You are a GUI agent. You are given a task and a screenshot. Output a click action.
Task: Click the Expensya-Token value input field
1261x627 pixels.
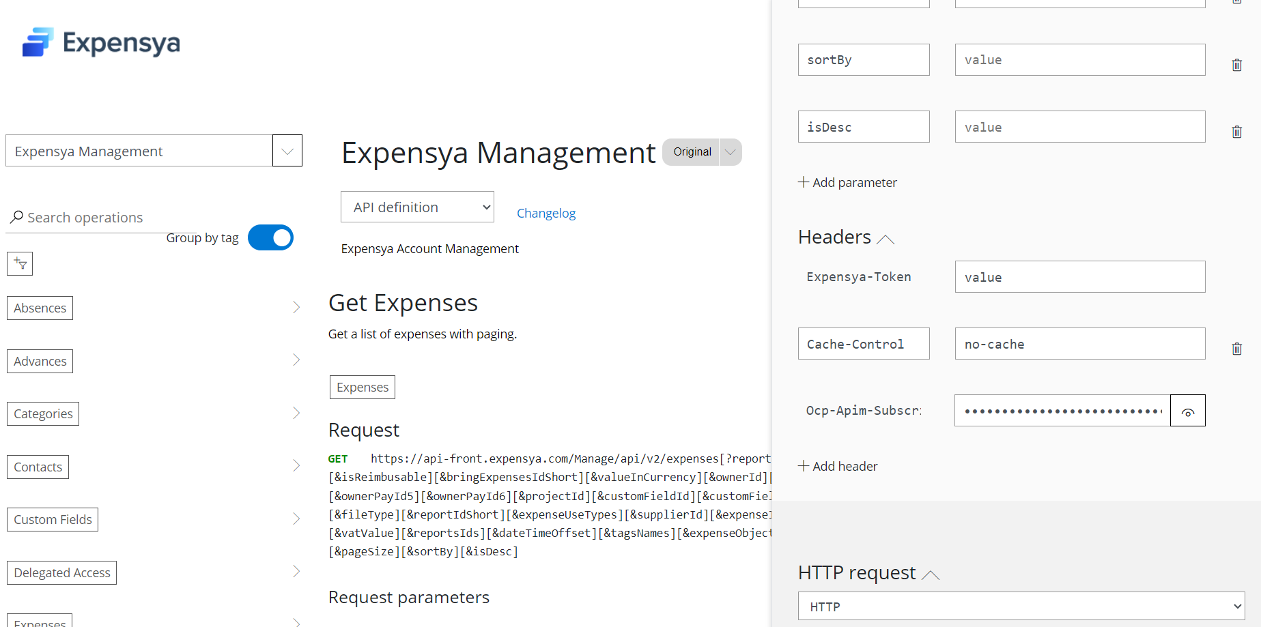(x=1079, y=277)
